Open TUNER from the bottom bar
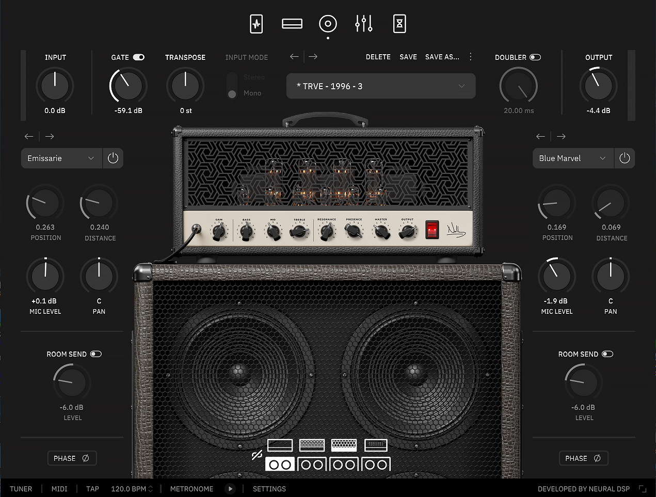This screenshot has width=656, height=497. click(21, 489)
